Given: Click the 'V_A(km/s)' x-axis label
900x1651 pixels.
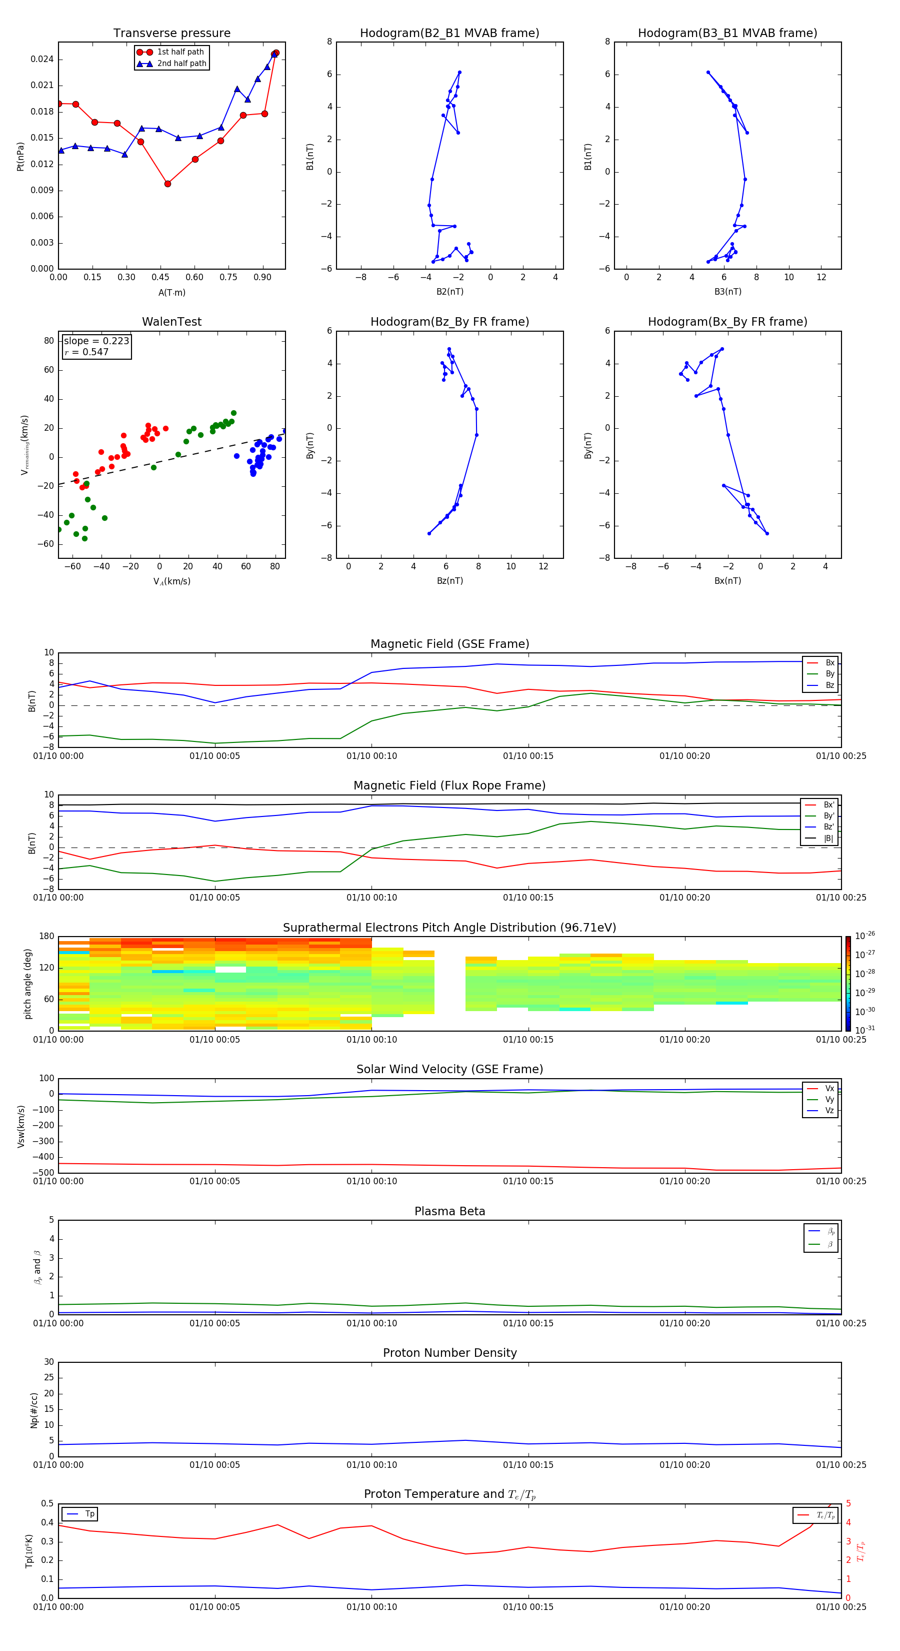Looking at the screenshot, I should pyautogui.click(x=171, y=582).
